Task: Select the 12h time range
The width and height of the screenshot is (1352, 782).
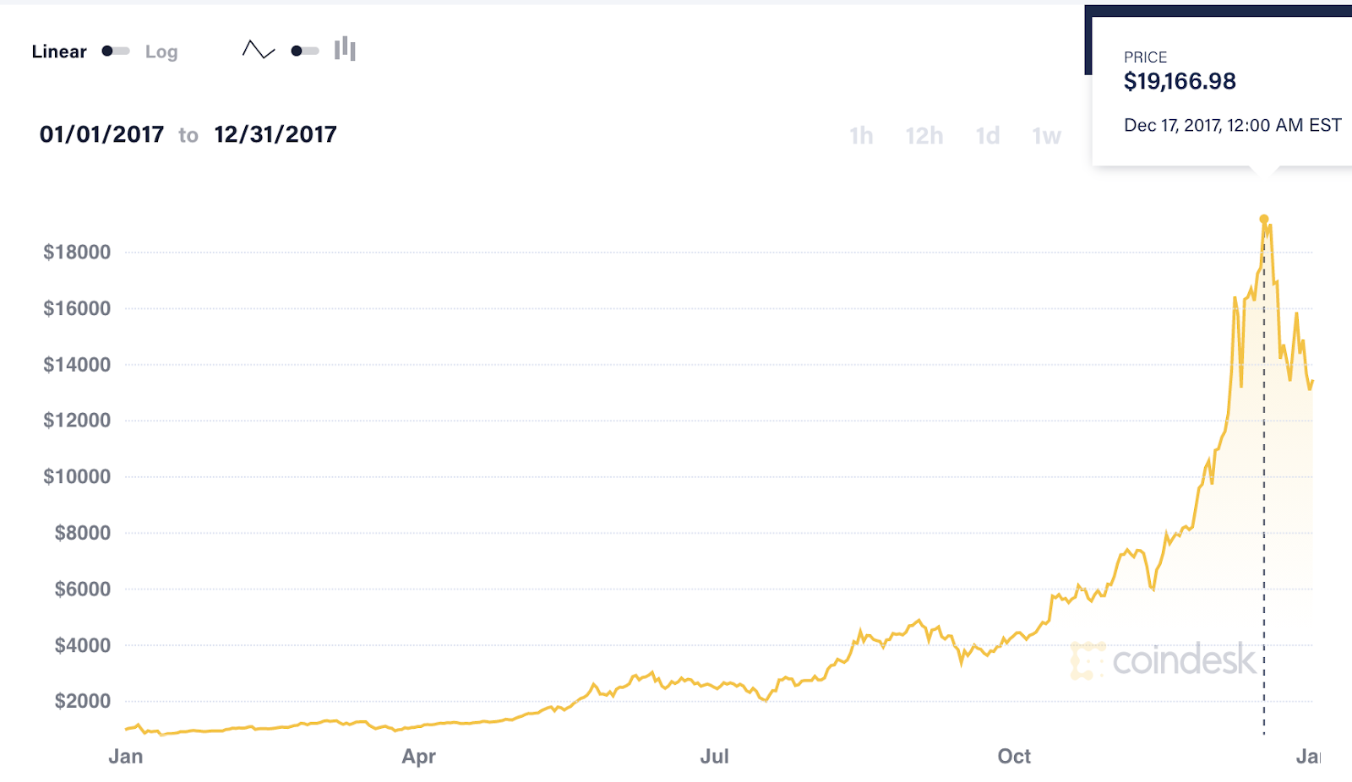Action: click(924, 135)
